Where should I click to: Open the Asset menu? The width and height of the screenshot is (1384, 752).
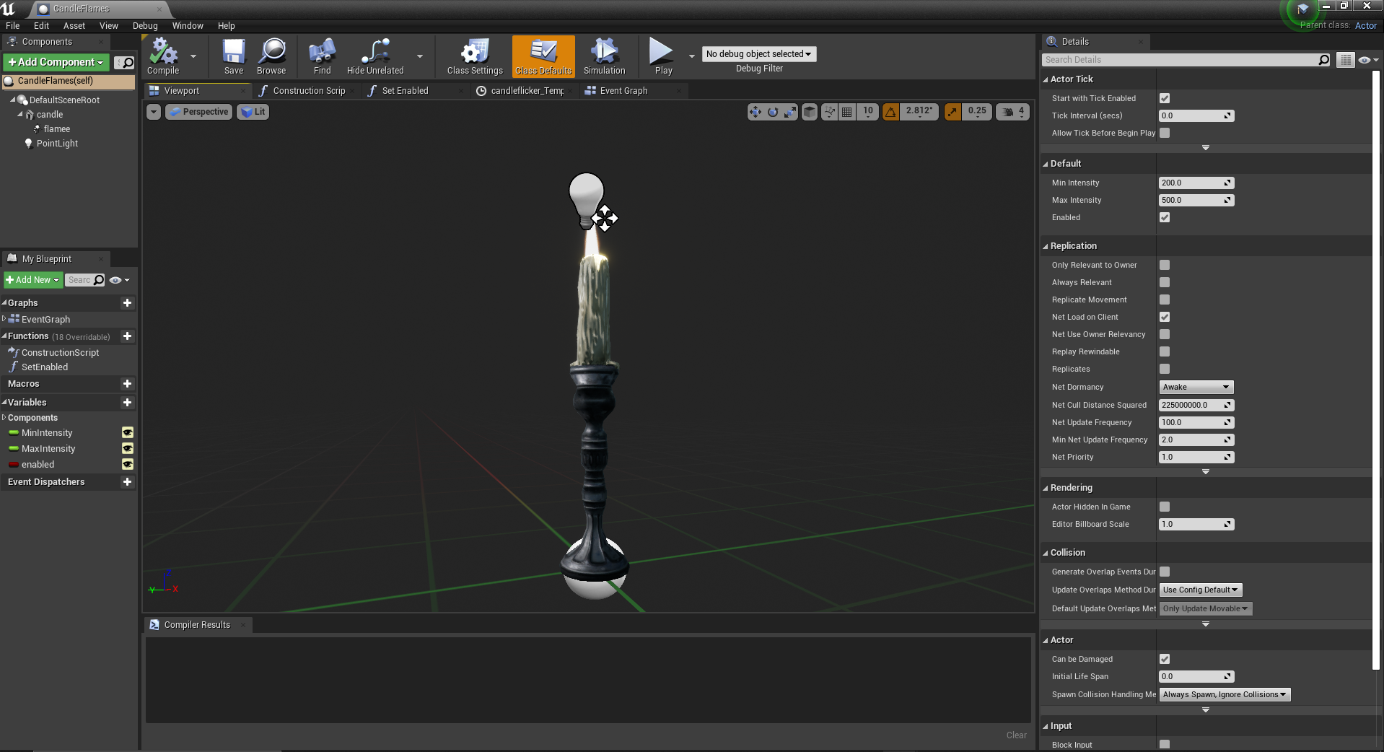74,26
